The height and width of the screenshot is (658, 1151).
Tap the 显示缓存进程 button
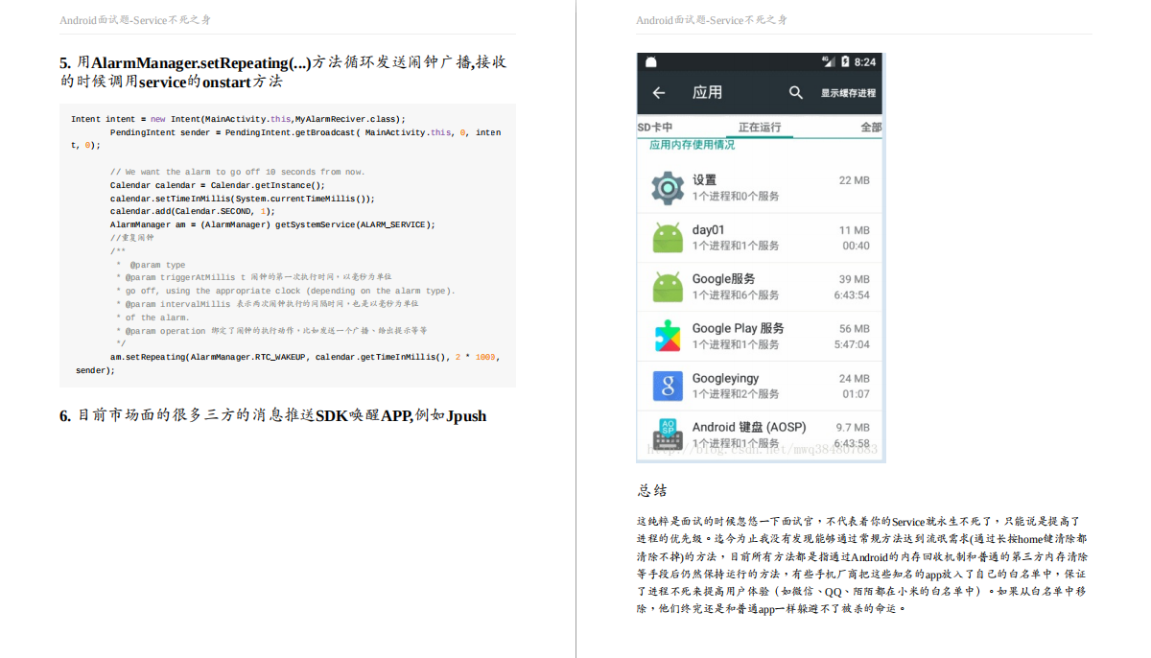[x=848, y=93]
